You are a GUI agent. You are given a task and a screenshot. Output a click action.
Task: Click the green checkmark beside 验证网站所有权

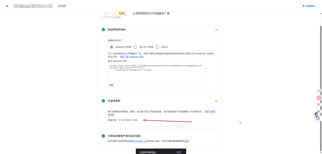[x=103, y=30]
